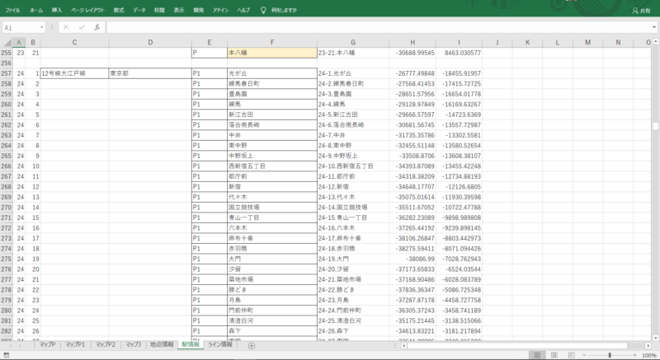Select cell containing 東京都
The height and width of the screenshot is (360, 660).
[x=150, y=73]
